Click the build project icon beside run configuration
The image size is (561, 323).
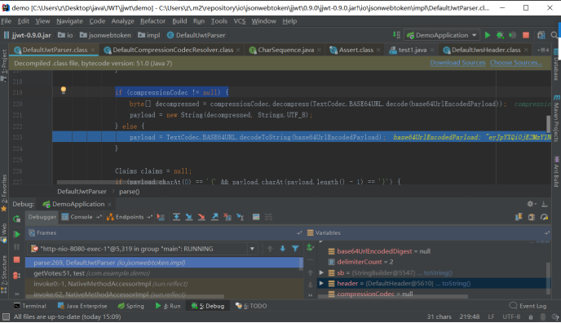point(396,35)
